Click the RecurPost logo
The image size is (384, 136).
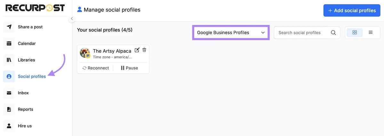(x=35, y=8)
